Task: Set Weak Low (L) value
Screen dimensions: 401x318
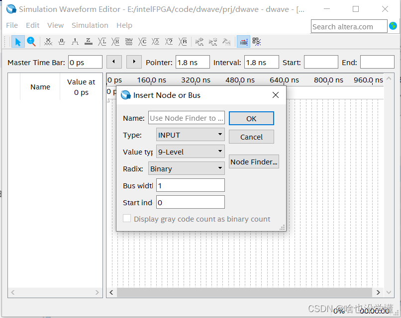Action: click(102, 42)
